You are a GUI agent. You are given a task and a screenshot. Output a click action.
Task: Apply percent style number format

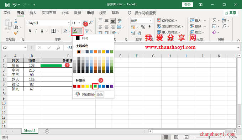click(x=143, y=27)
